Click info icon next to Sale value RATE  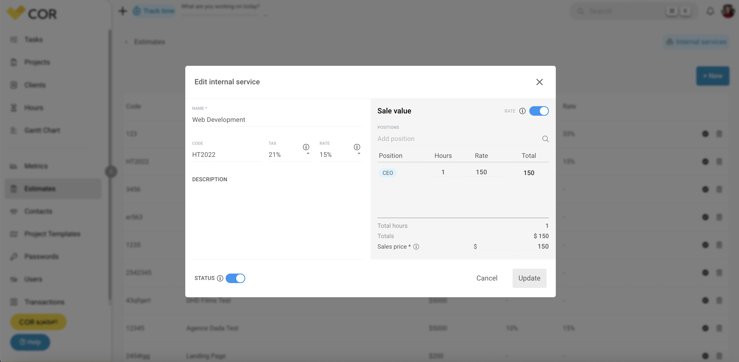click(x=522, y=111)
